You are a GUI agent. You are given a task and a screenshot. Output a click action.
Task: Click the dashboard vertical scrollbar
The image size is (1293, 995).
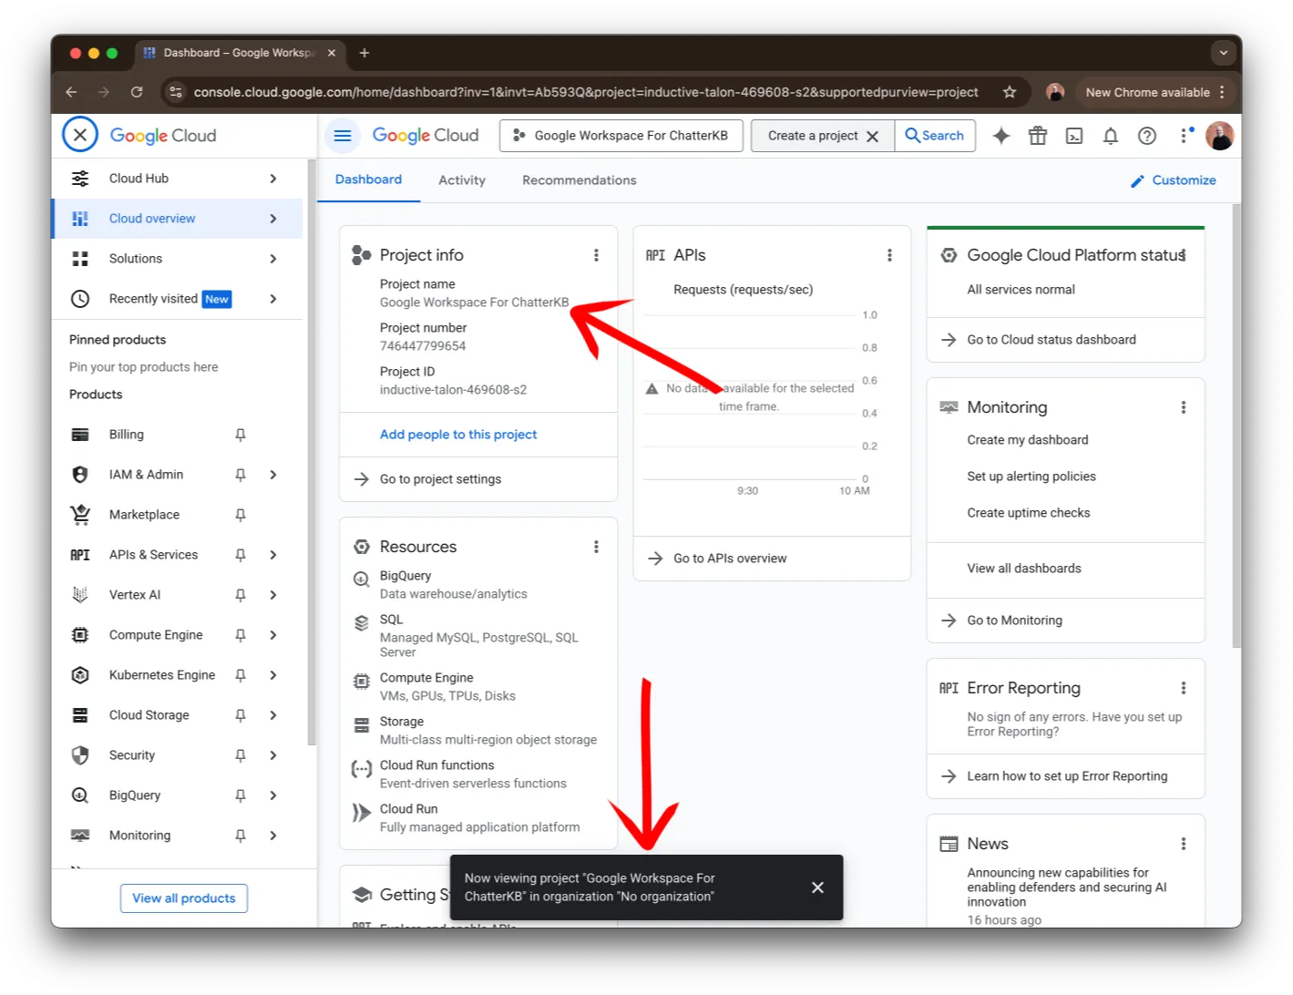(1237, 425)
